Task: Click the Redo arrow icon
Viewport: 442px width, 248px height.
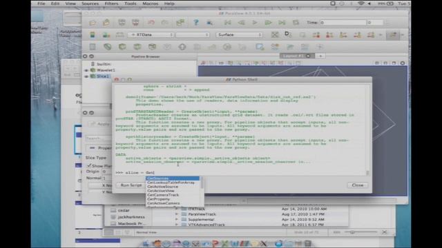Action: pos(164,23)
